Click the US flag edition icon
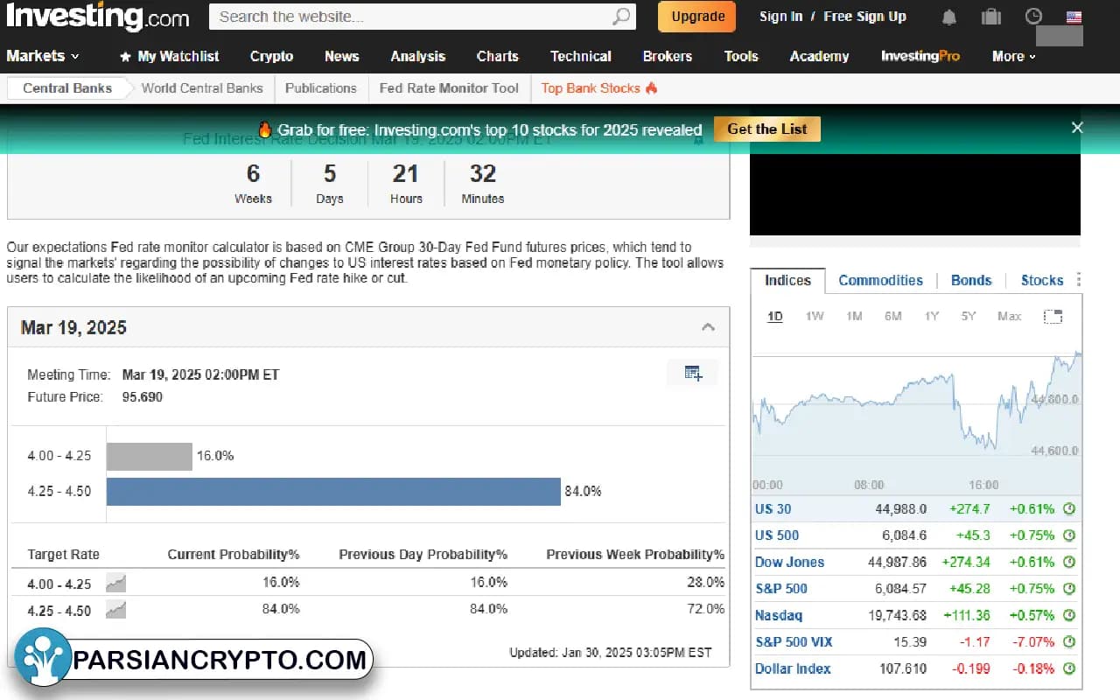 [x=1074, y=17]
